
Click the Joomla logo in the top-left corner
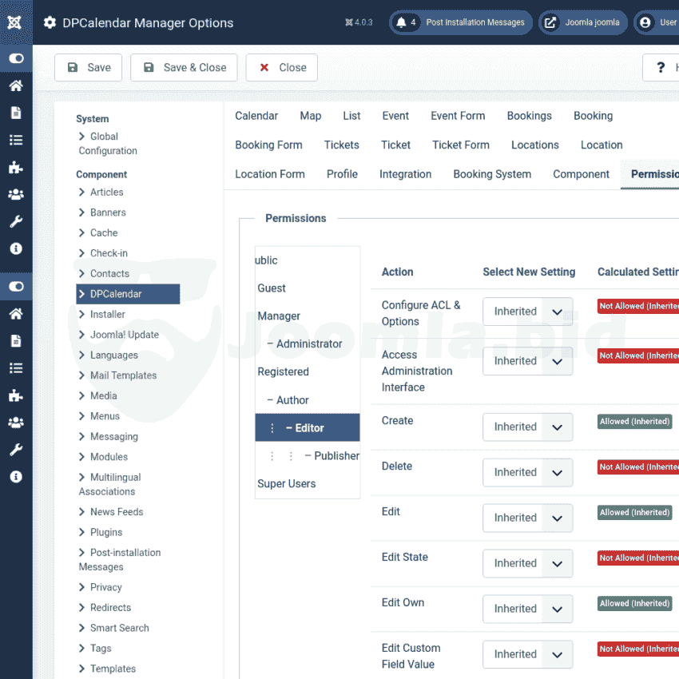(x=15, y=22)
